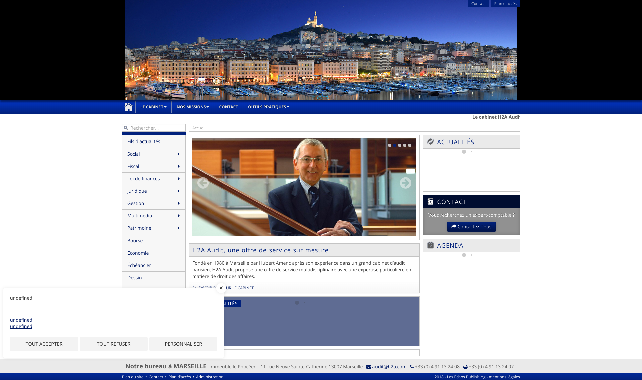Select the fourth carousel dot
Viewport: 642px width, 380px height.
(405, 145)
